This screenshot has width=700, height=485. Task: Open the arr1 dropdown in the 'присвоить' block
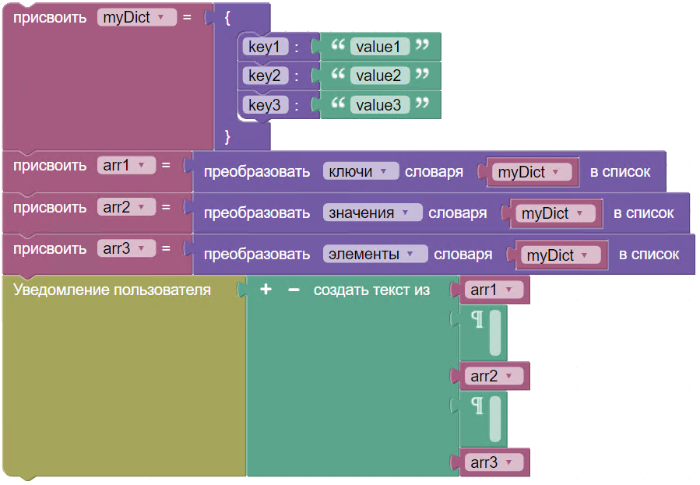pyautogui.click(x=126, y=166)
